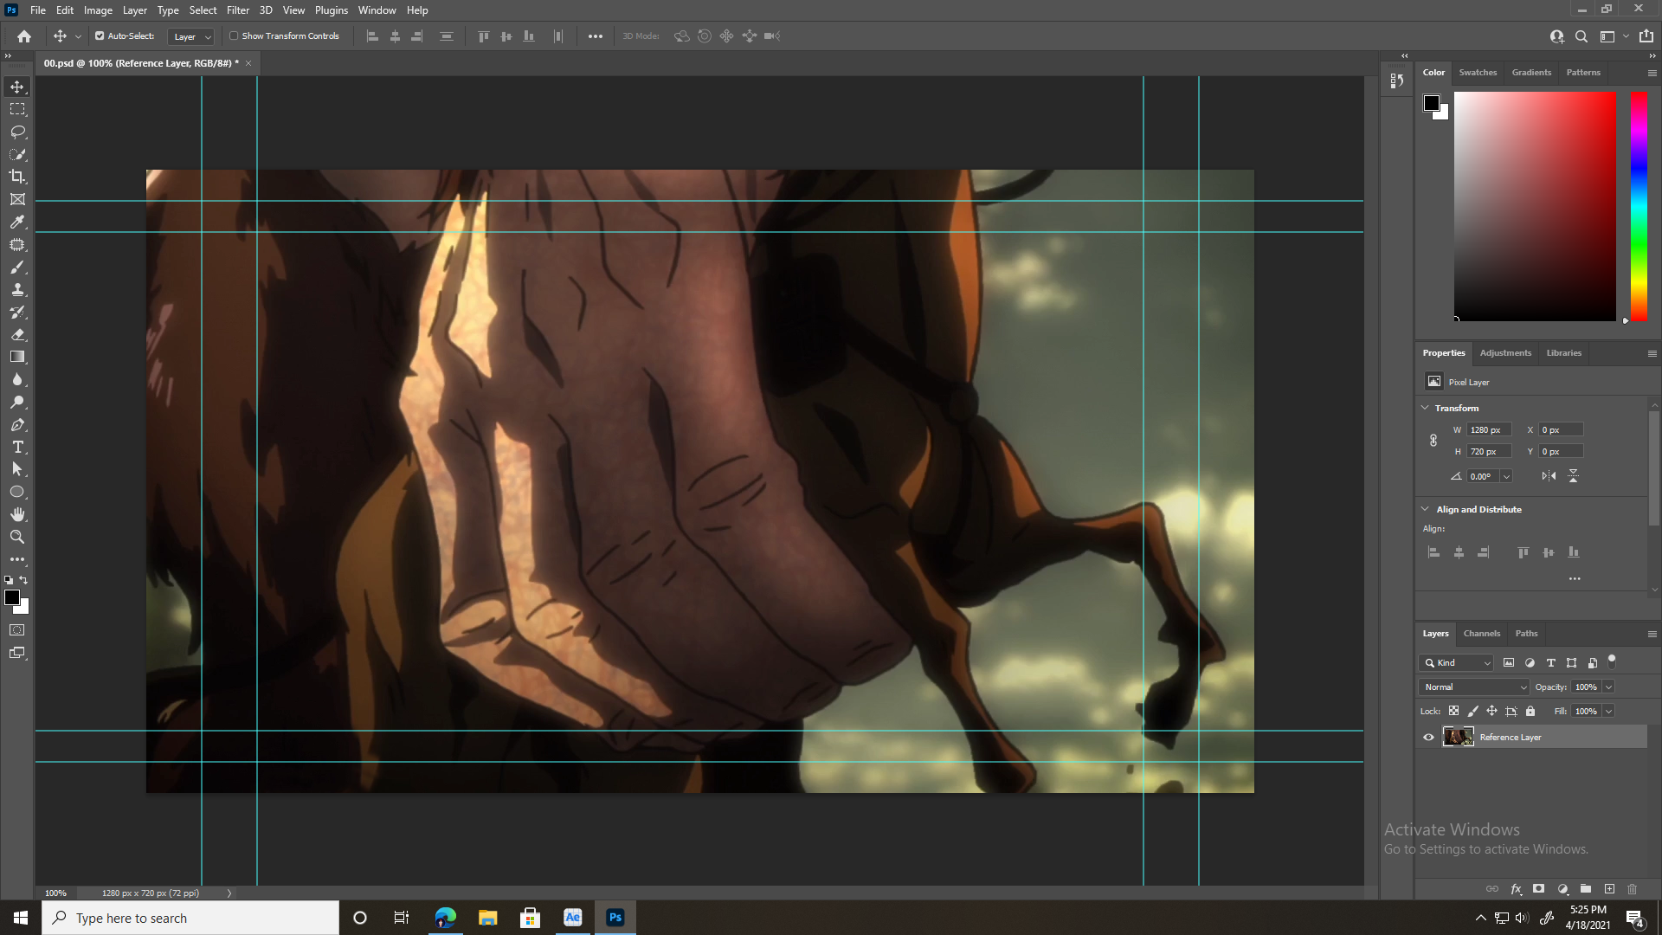Select the Eyedropper tool
This screenshot has width=1662, height=935.
pyautogui.click(x=17, y=222)
